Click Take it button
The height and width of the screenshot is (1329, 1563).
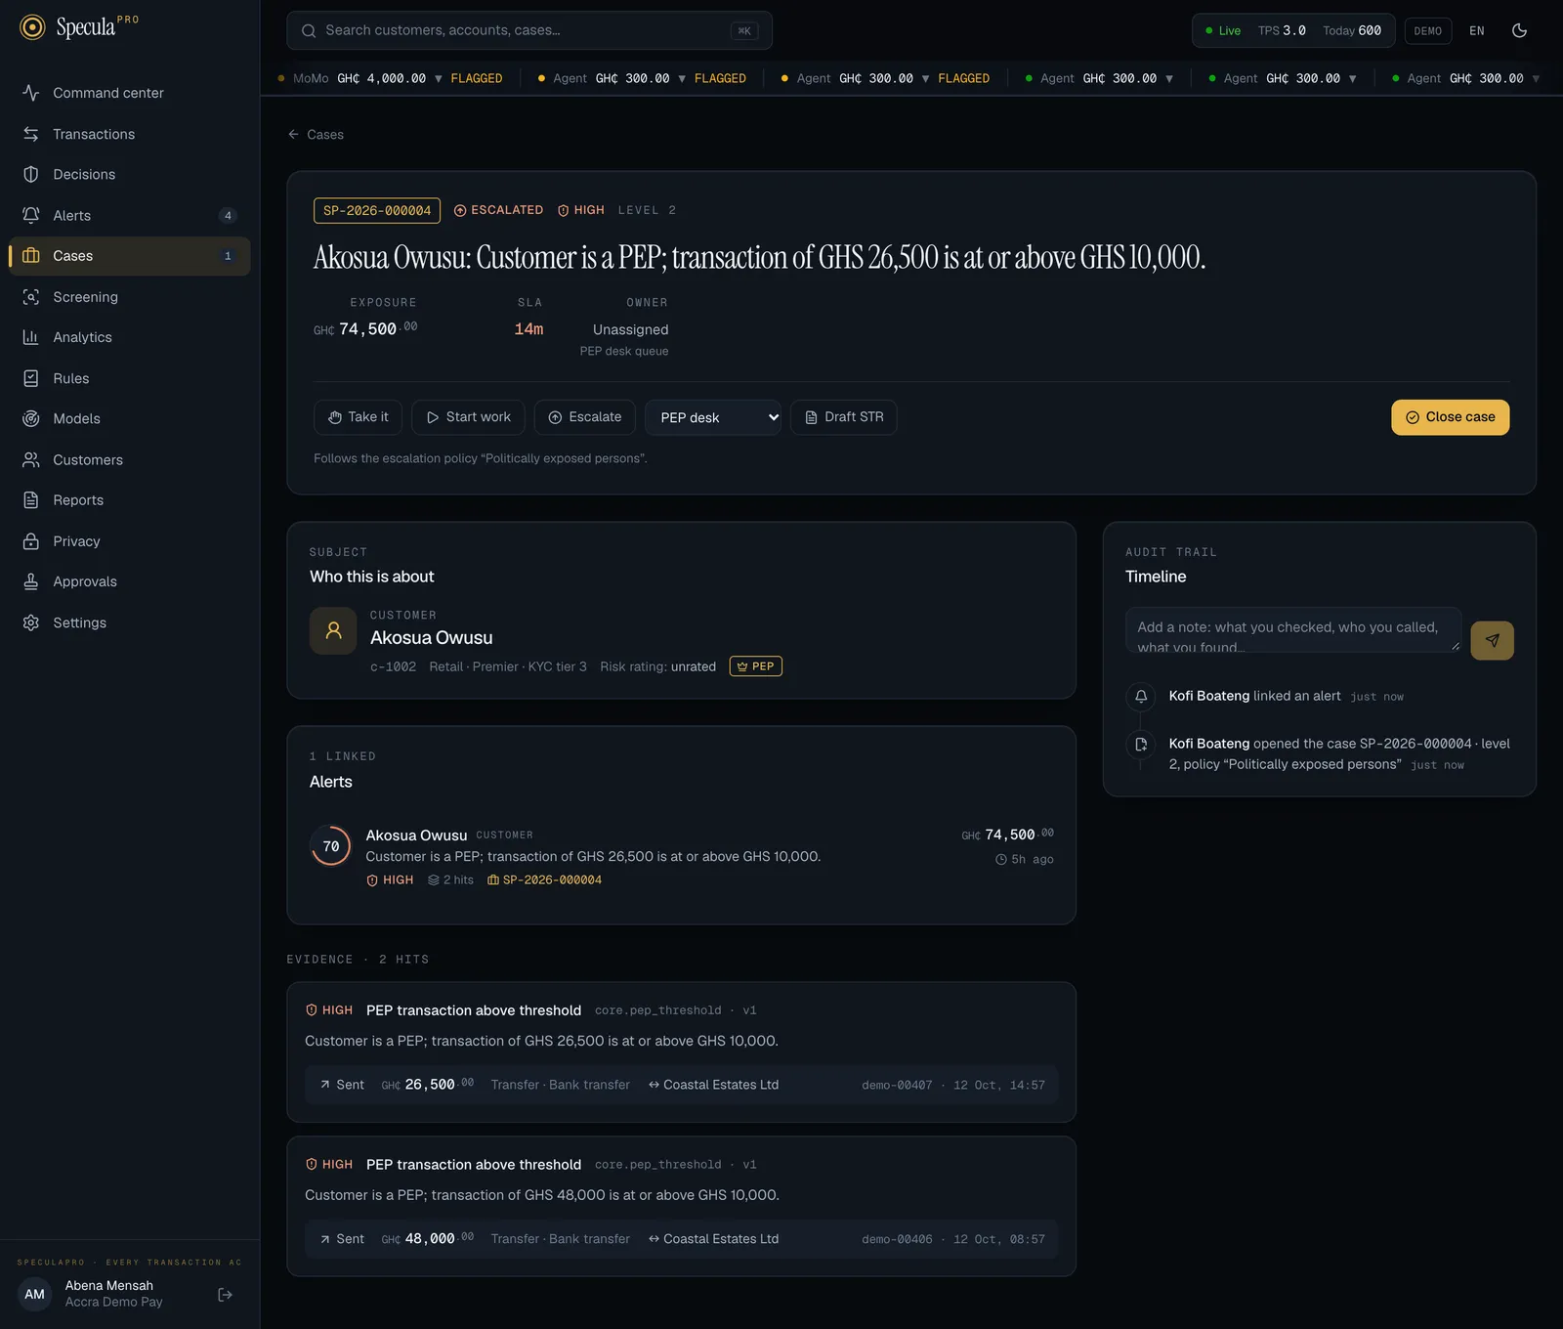click(359, 417)
